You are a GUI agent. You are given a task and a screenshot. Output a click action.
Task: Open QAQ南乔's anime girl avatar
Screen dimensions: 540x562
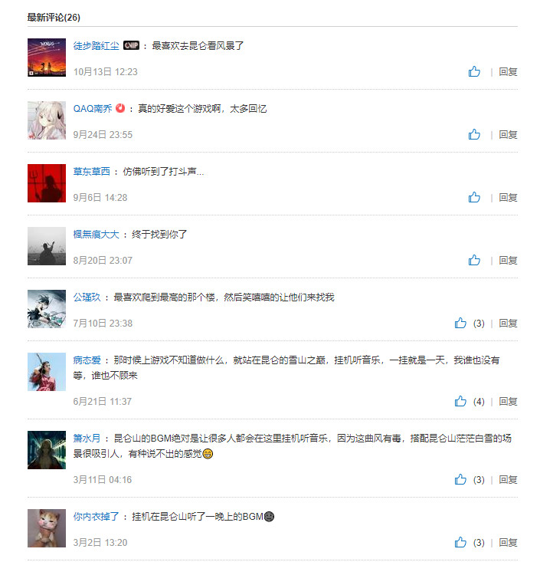47,120
